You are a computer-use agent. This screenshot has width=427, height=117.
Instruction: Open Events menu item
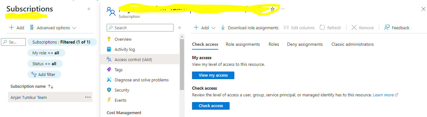(x=120, y=100)
